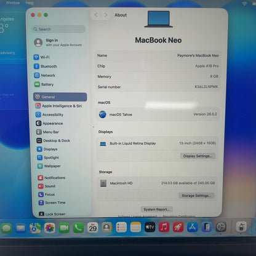Screen dimensions: 256x256
Task: Open the Help menu
Action: [30, 3]
